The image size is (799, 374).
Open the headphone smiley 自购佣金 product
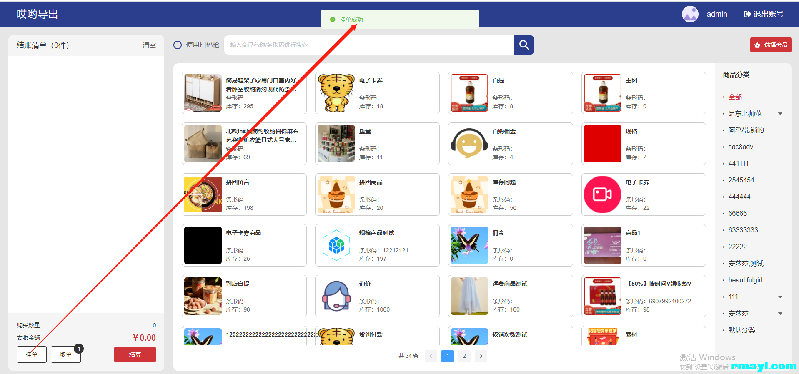[469, 144]
